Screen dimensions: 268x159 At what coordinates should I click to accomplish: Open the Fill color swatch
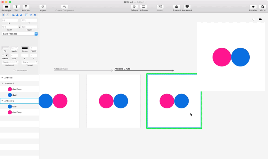pos(5,48)
